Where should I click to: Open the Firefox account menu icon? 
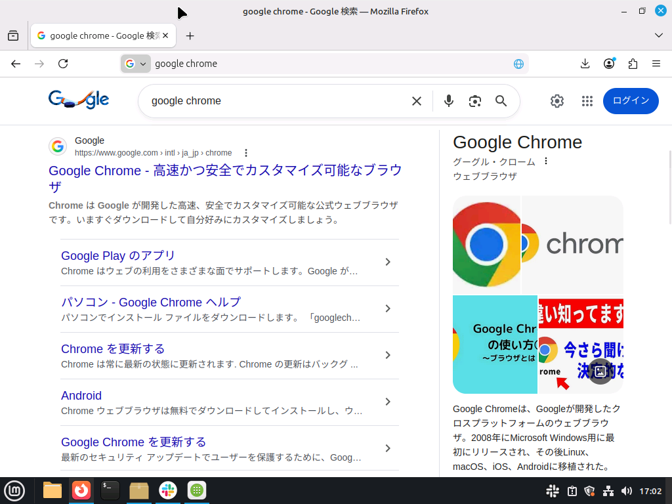(608, 64)
